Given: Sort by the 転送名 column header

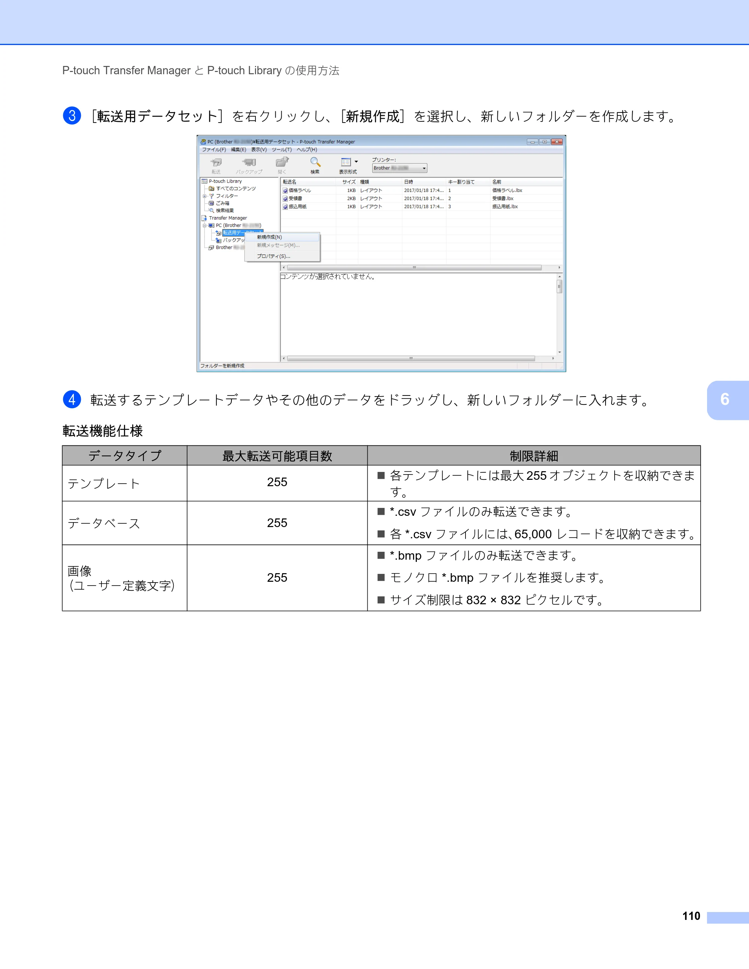Looking at the screenshot, I should point(309,182).
